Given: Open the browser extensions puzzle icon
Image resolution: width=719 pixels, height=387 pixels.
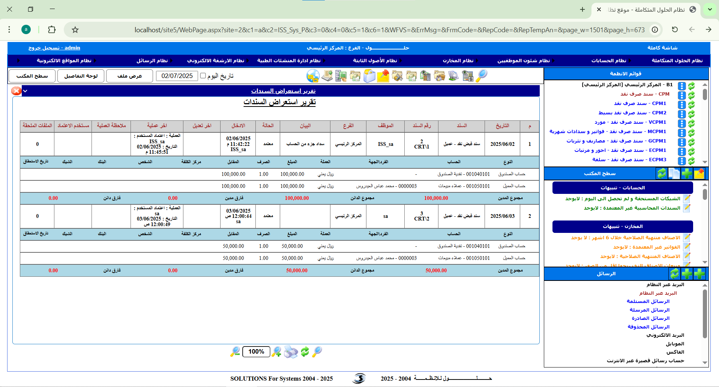Looking at the screenshot, I should click(x=52, y=30).
